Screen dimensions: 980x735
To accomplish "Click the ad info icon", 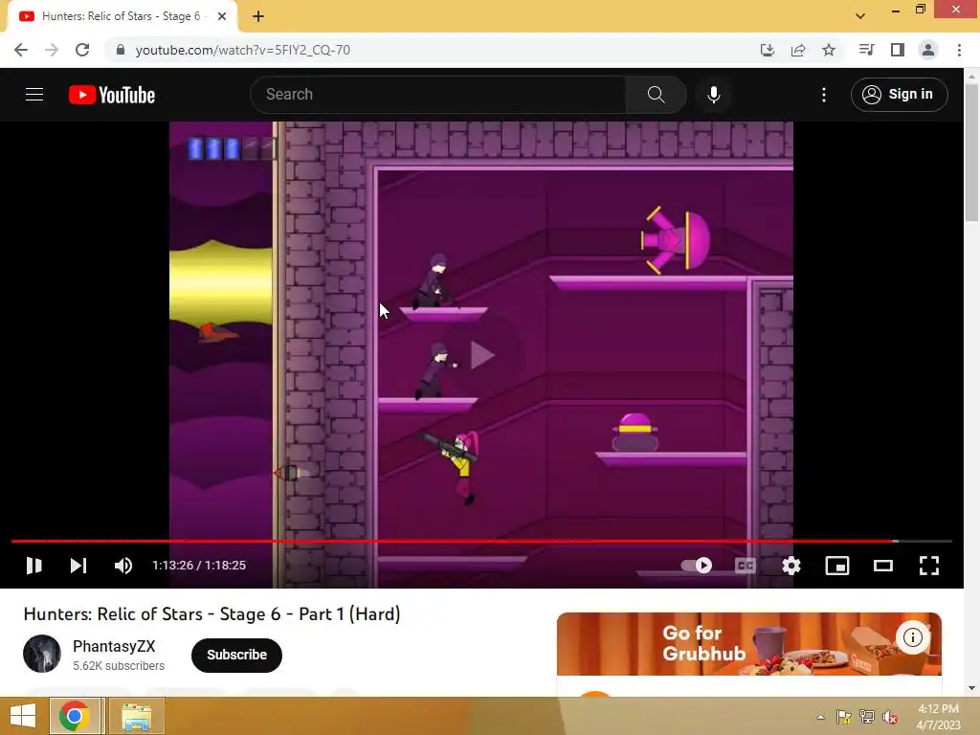I will (x=912, y=637).
